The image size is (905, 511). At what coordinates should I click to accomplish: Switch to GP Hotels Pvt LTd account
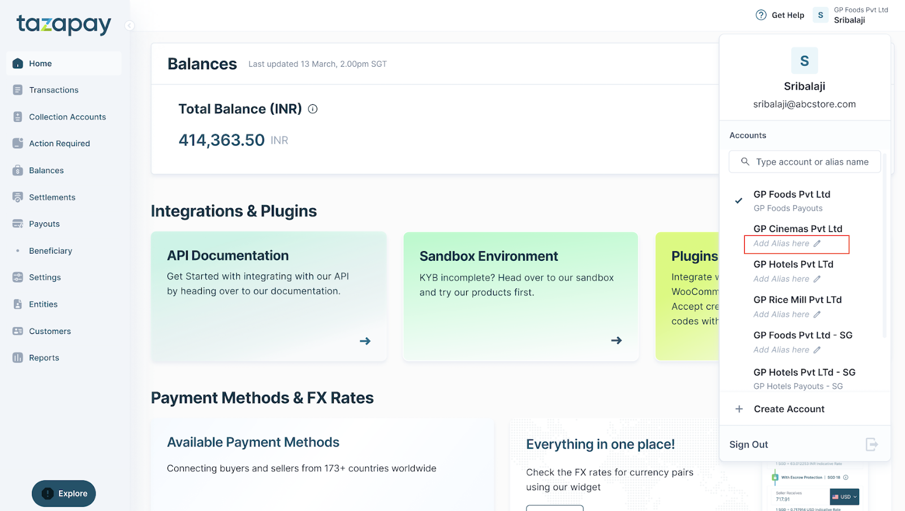(x=793, y=264)
